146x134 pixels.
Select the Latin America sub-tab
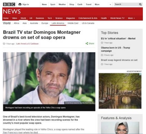click(58, 23)
